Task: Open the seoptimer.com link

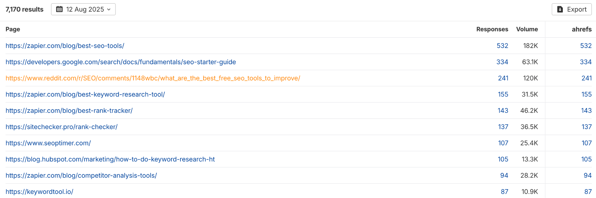Action: tap(48, 143)
